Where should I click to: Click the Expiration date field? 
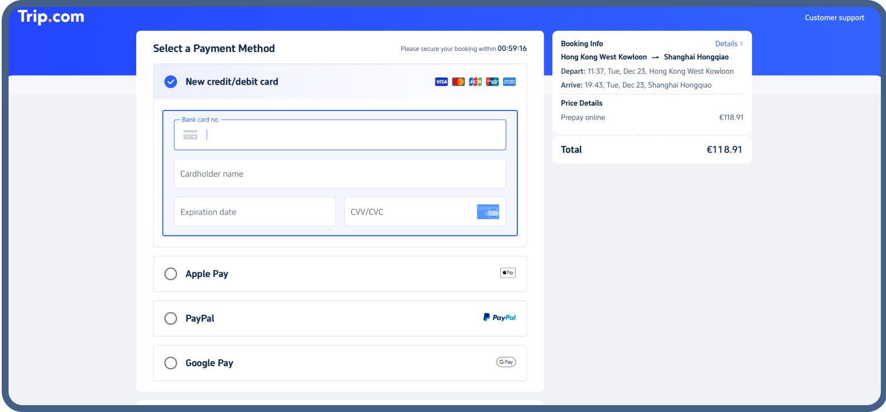click(255, 212)
